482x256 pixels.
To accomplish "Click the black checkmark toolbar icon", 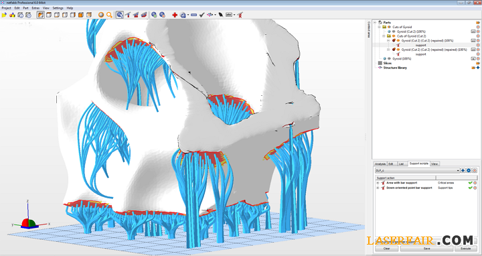I will coord(202,15).
